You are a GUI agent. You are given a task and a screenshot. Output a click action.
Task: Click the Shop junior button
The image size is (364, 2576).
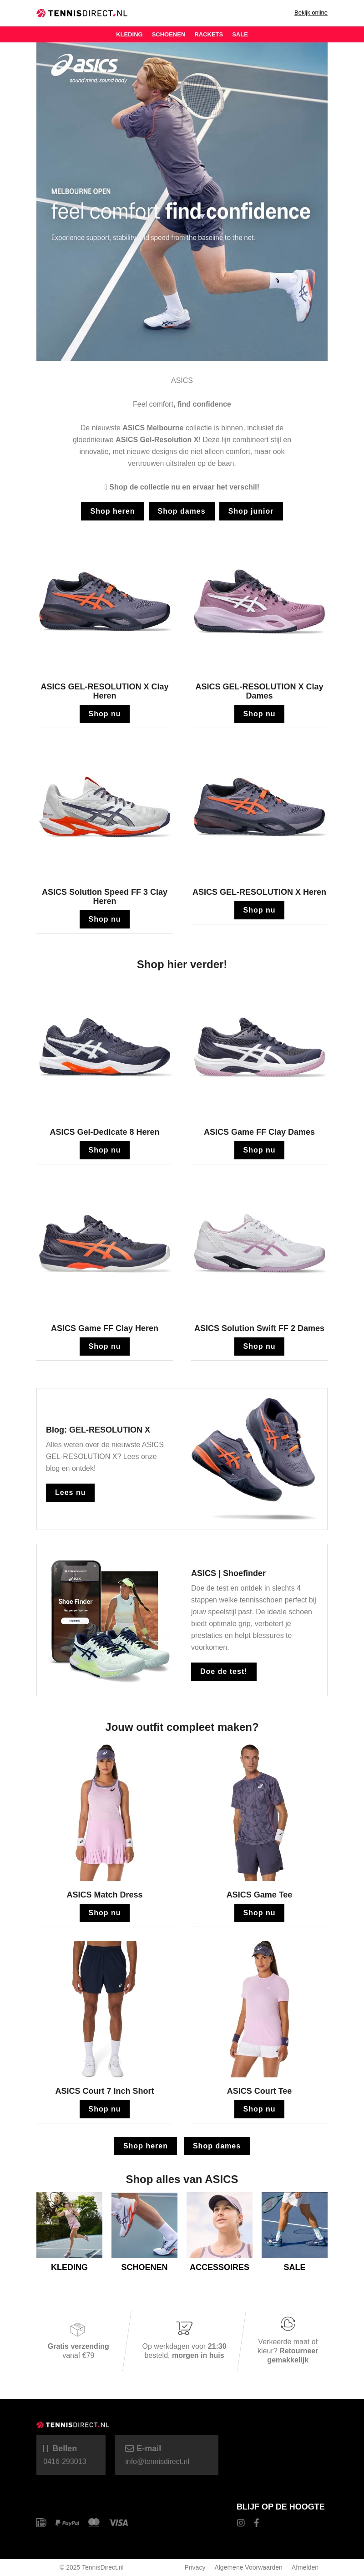(x=251, y=511)
